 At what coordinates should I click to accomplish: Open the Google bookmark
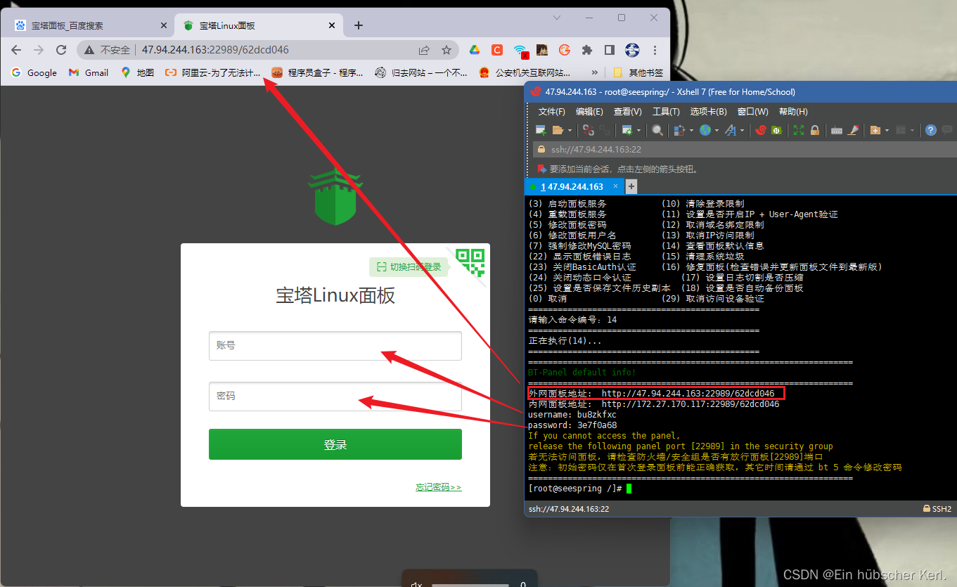coord(34,72)
